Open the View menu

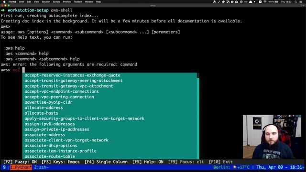point(36,2)
